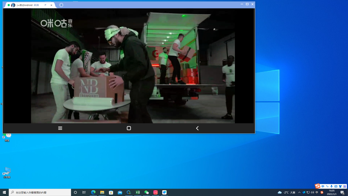Open the blue-white app at taskbar's end
Viewport: 348px width, 196px height.
pyautogui.click(x=164, y=192)
